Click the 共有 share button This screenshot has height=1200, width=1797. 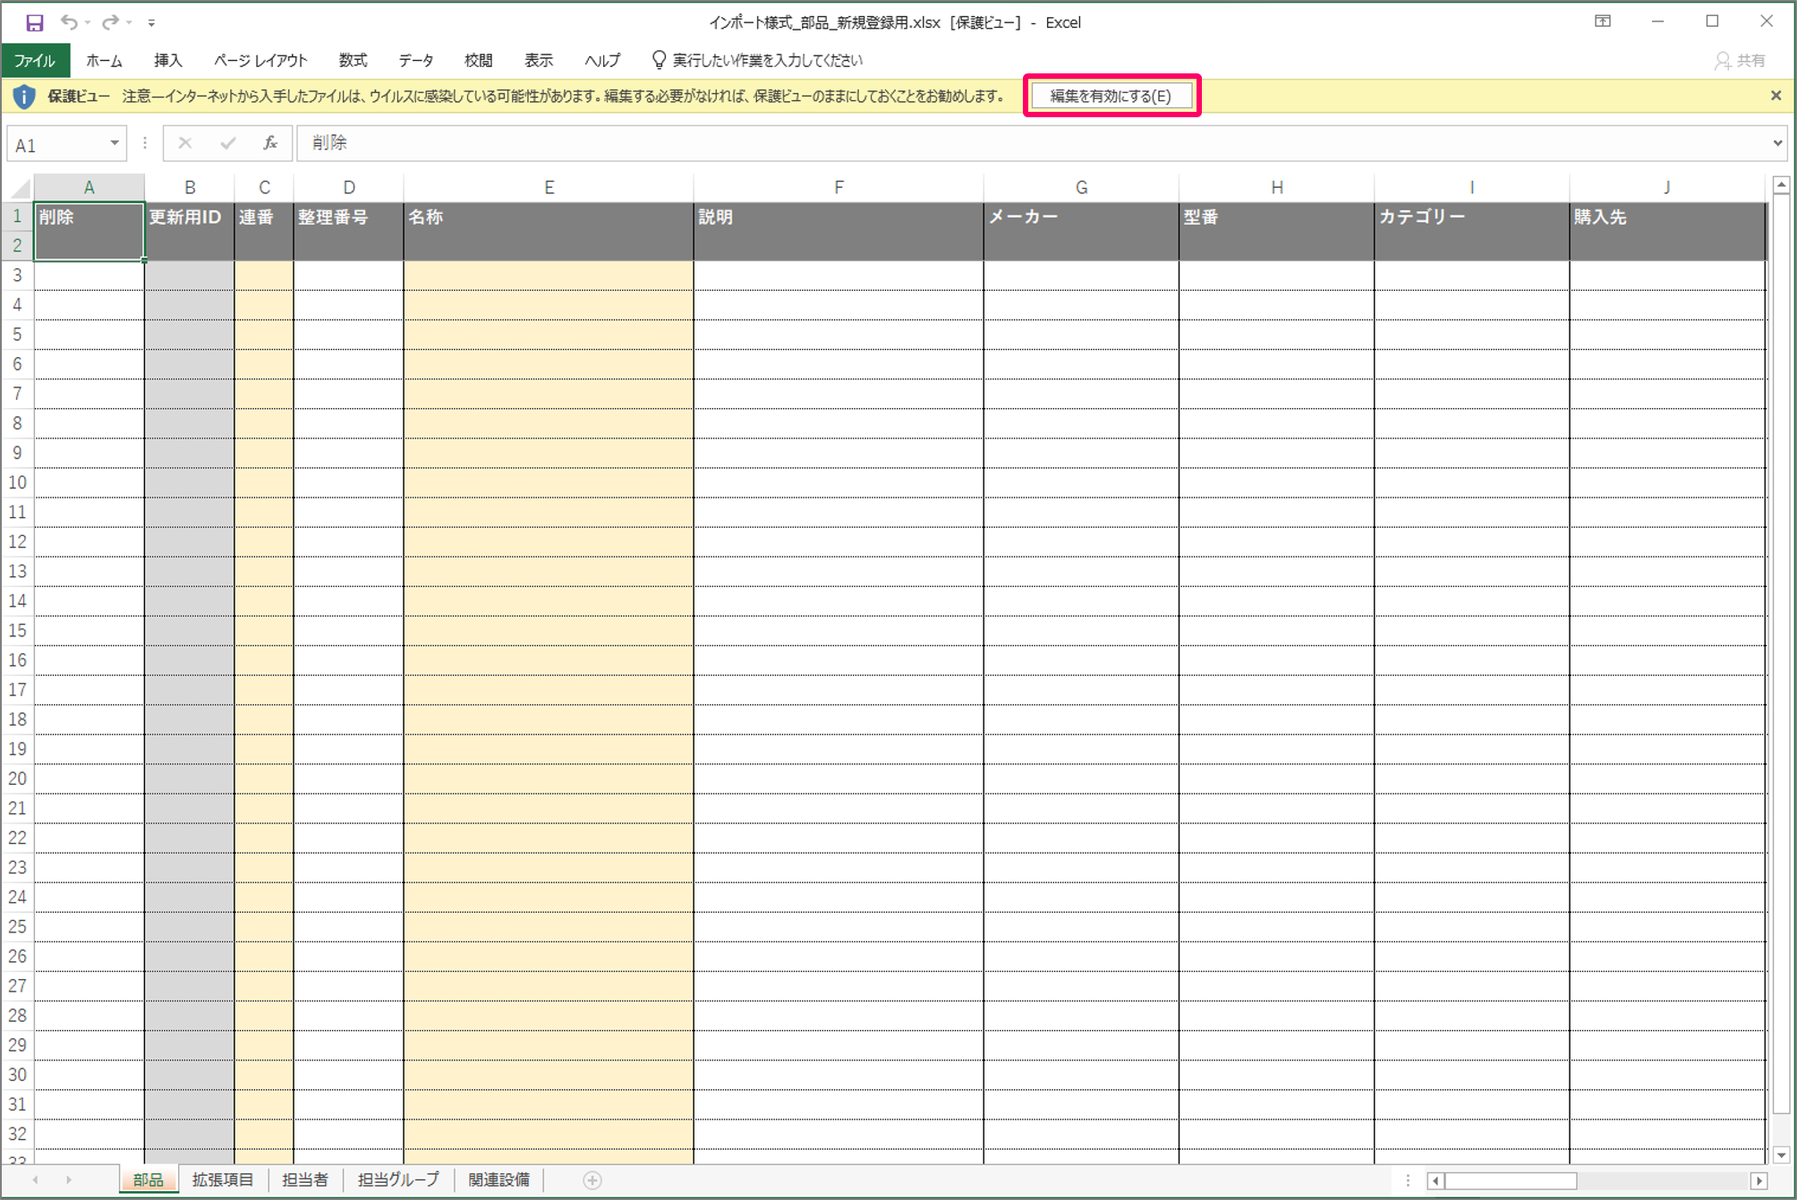(1740, 60)
